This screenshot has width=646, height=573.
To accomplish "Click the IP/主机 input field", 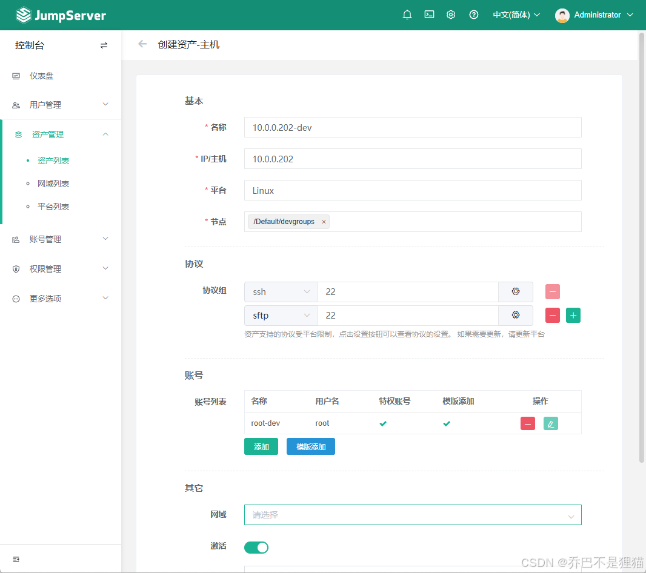I will coord(413,159).
